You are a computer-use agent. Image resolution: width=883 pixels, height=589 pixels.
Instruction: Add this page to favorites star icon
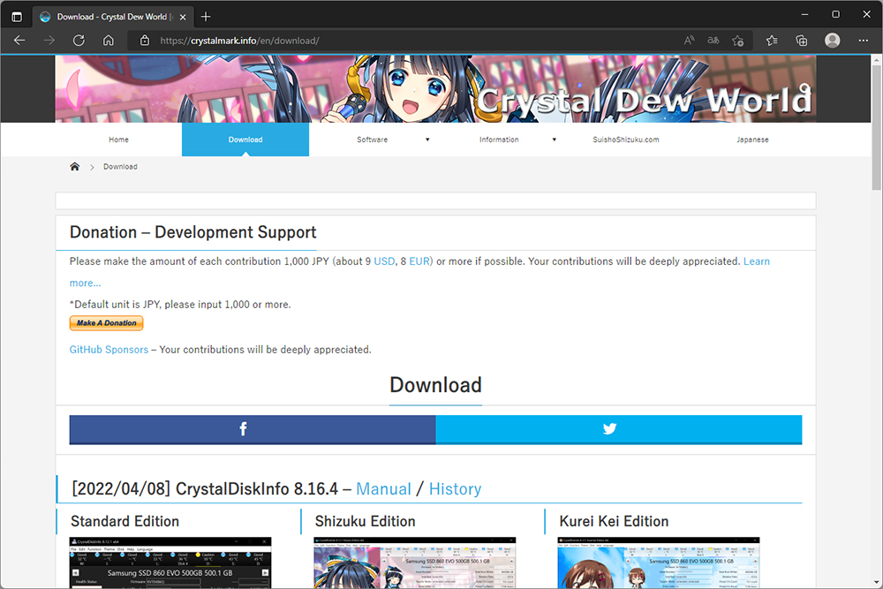(737, 41)
